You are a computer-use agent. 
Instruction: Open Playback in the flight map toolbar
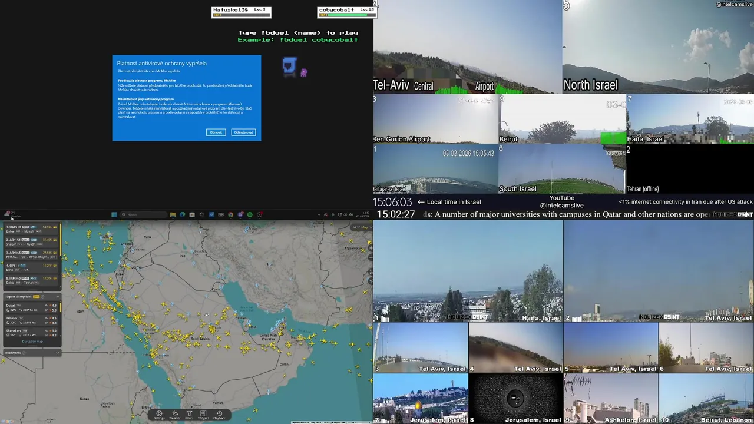click(219, 415)
